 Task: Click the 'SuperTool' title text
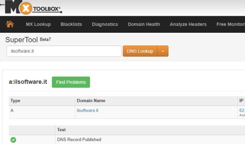21,40
